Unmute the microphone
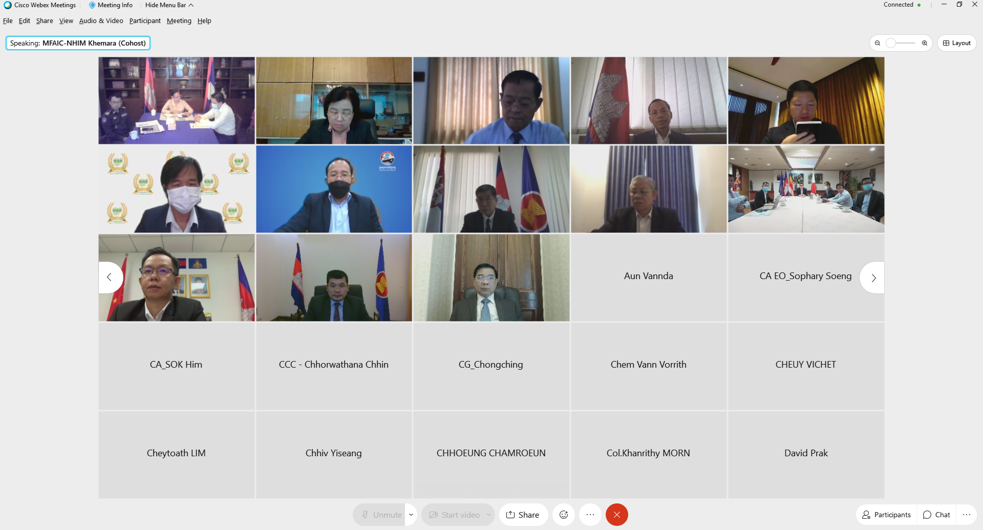983x530 pixels. pyautogui.click(x=381, y=515)
